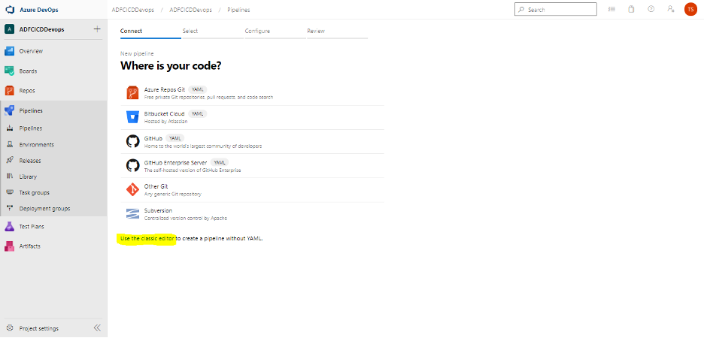Click the Azure DevOps logo icon
Viewport: 704px width, 338px height.
pyautogui.click(x=10, y=10)
